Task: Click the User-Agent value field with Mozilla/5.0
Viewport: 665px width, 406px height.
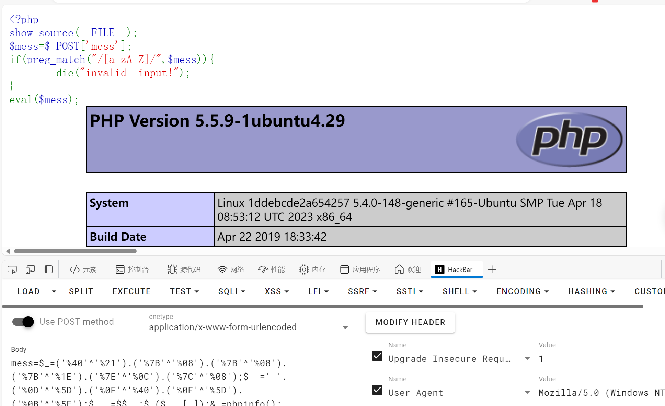Action: [601, 393]
